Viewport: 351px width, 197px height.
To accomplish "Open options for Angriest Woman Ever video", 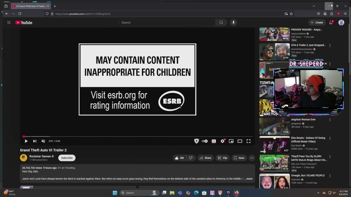I will (x=330, y=120).
